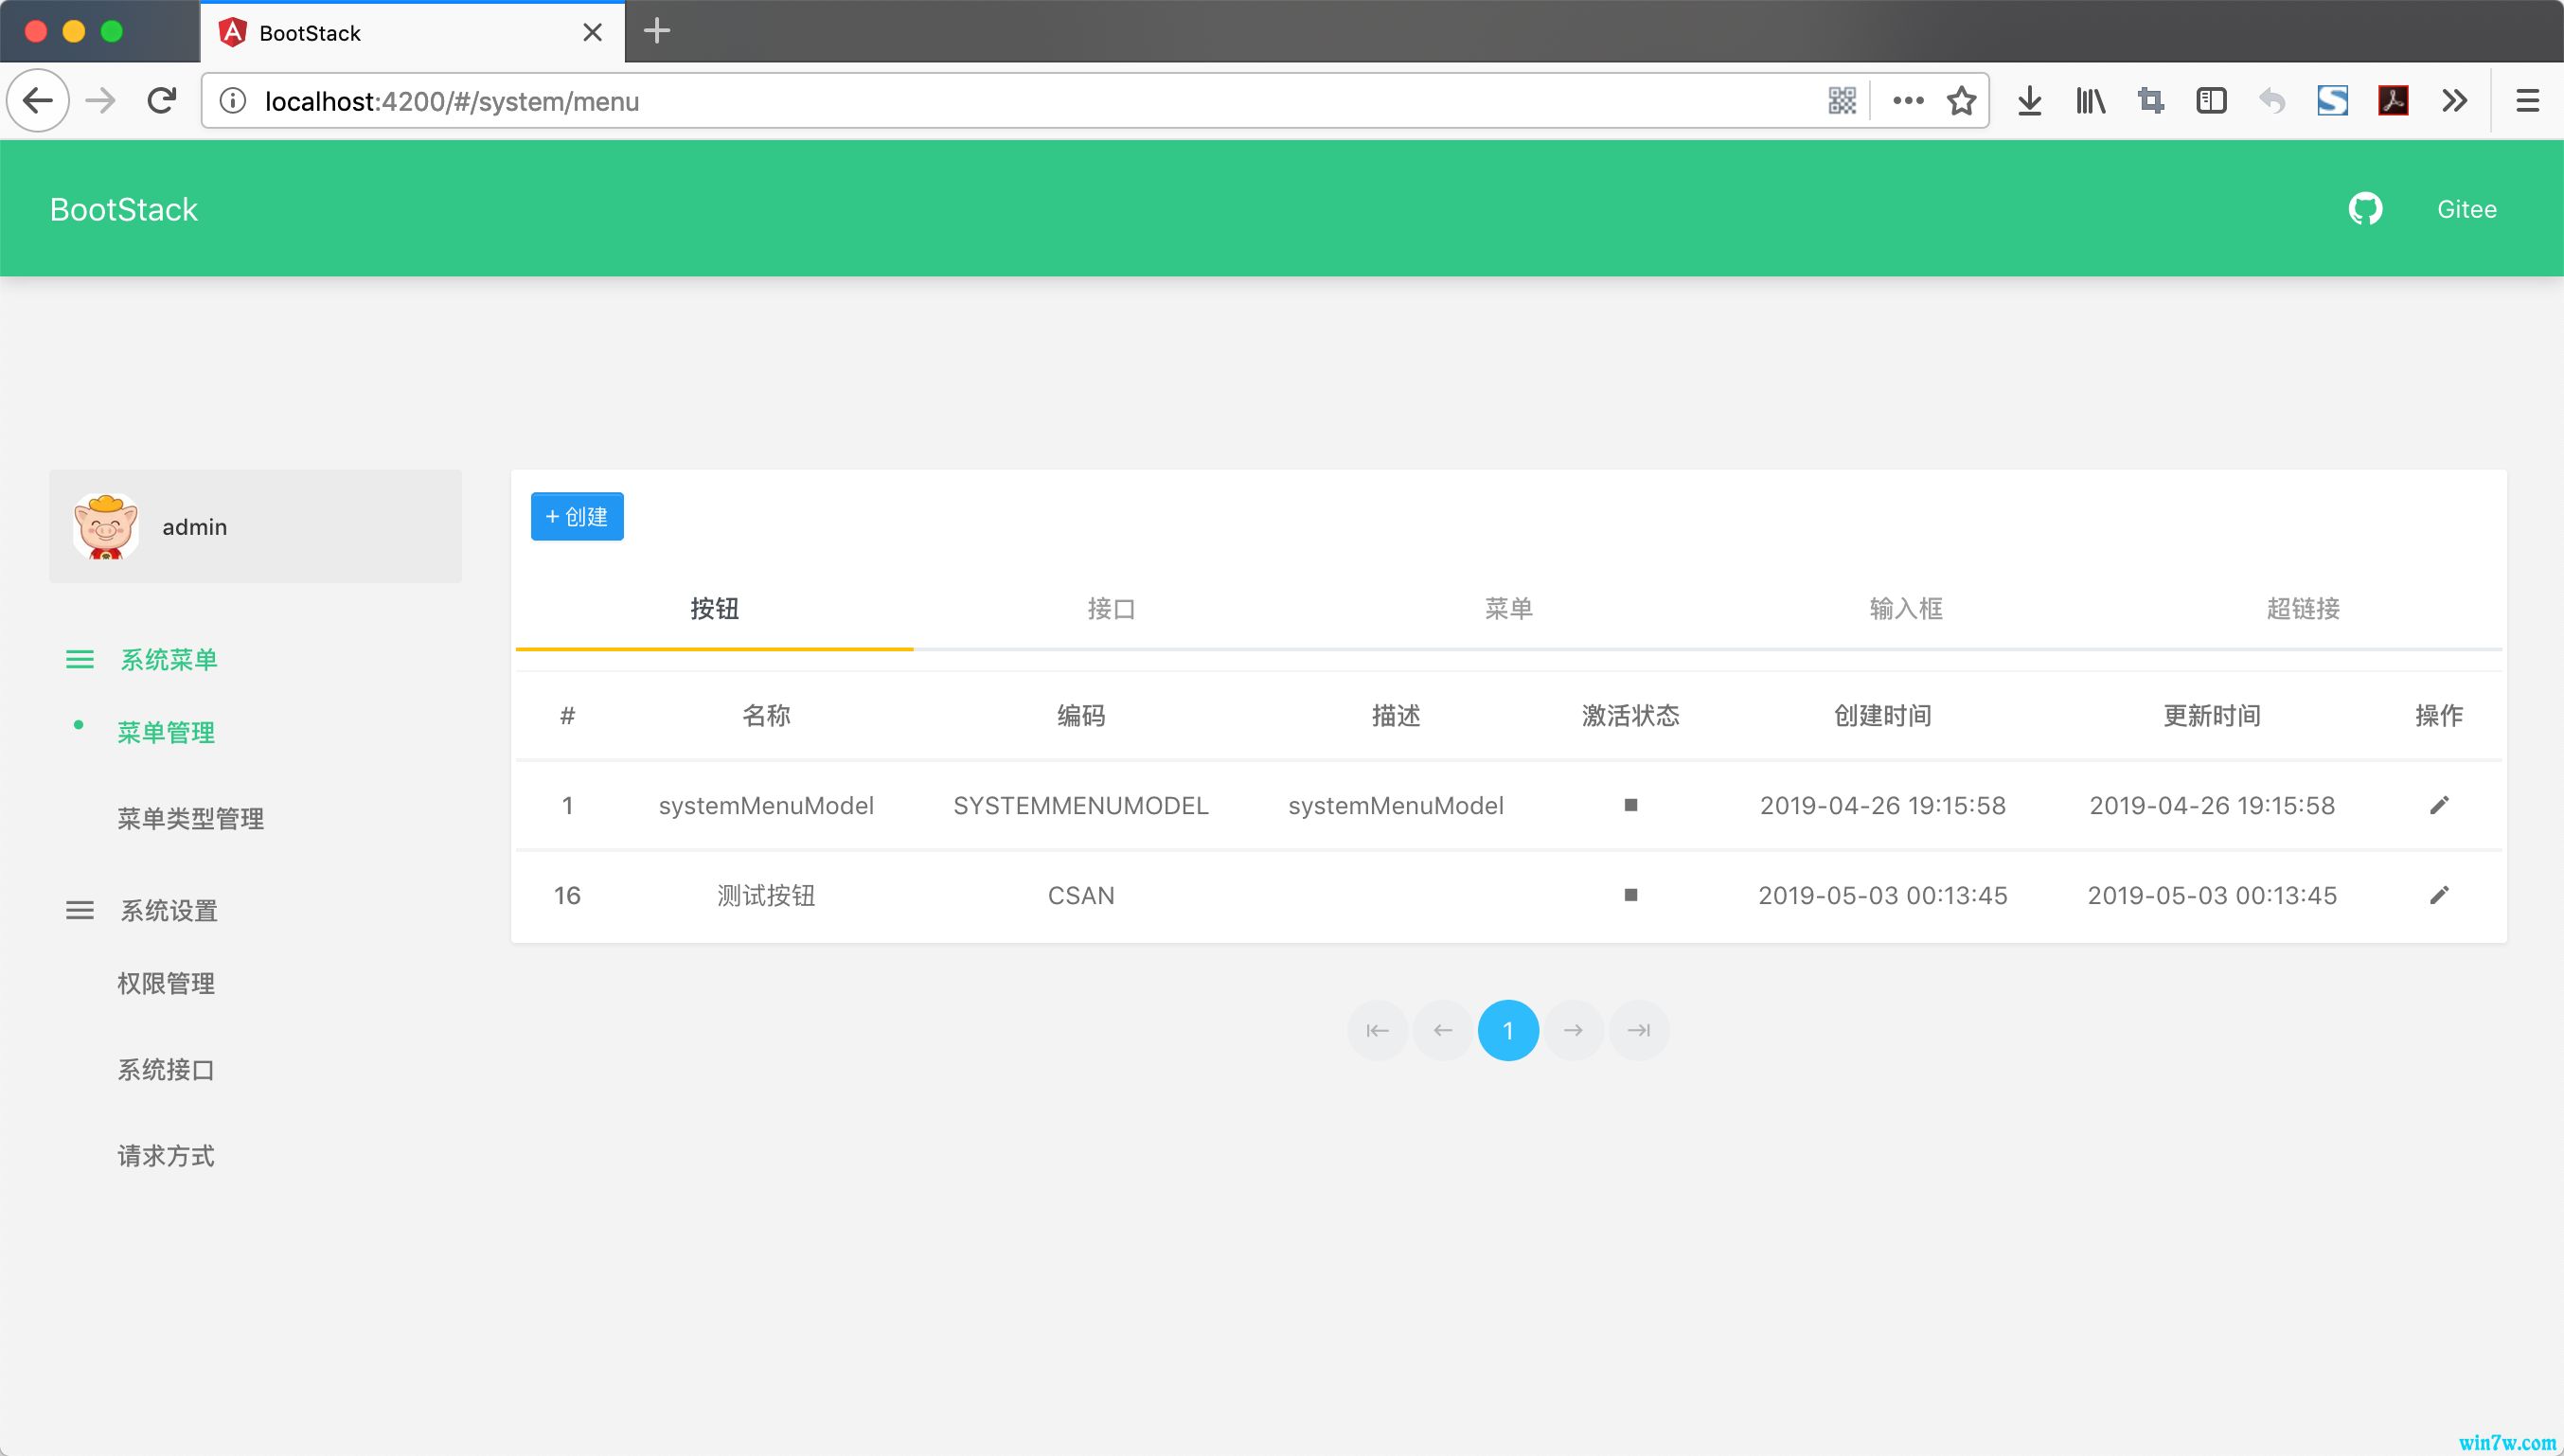Toggle the sidebar view icon

pos(2211,100)
